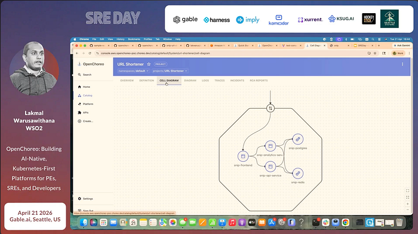
Task: Click the fit-view icon on canvas controls
Action: pyautogui.click(x=407, y=190)
